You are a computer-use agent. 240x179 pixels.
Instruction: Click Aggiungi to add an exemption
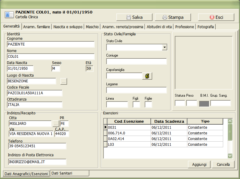coord(199,164)
